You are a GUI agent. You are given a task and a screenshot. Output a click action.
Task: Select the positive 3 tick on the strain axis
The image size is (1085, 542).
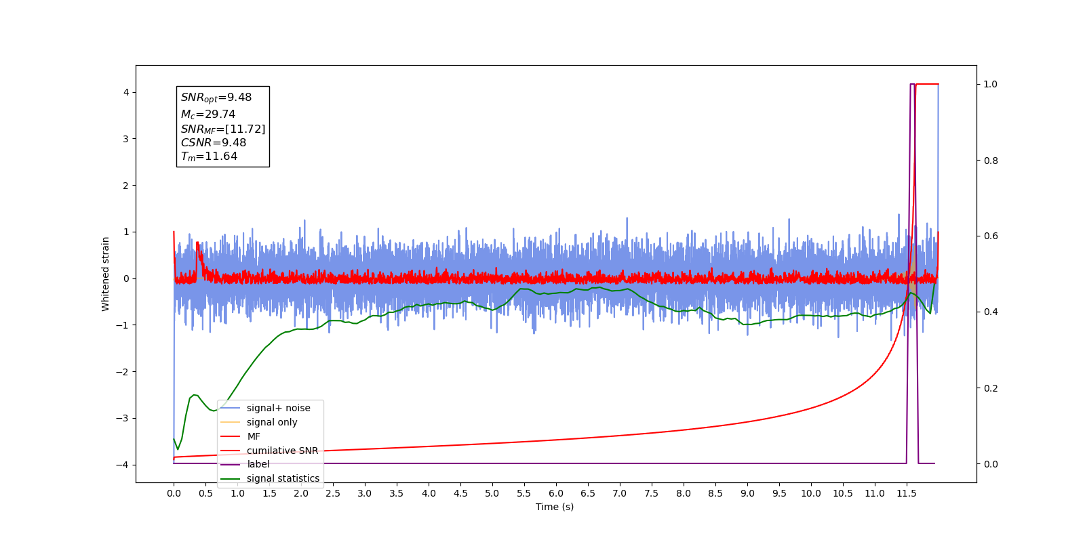click(125, 139)
